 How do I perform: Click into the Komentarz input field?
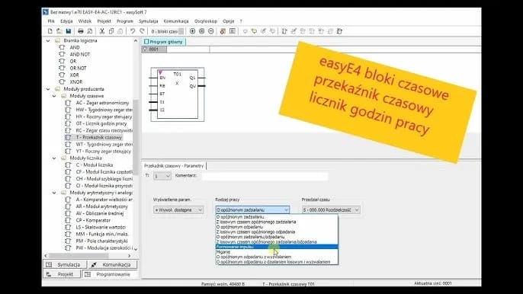[x=265, y=176]
